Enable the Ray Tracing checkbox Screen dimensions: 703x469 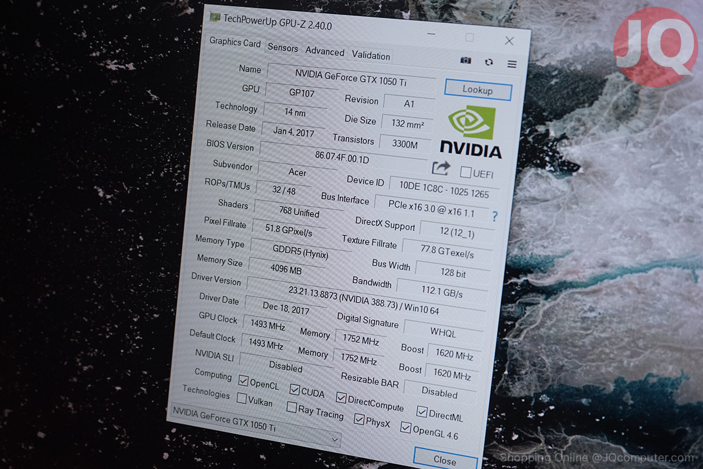[292, 407]
